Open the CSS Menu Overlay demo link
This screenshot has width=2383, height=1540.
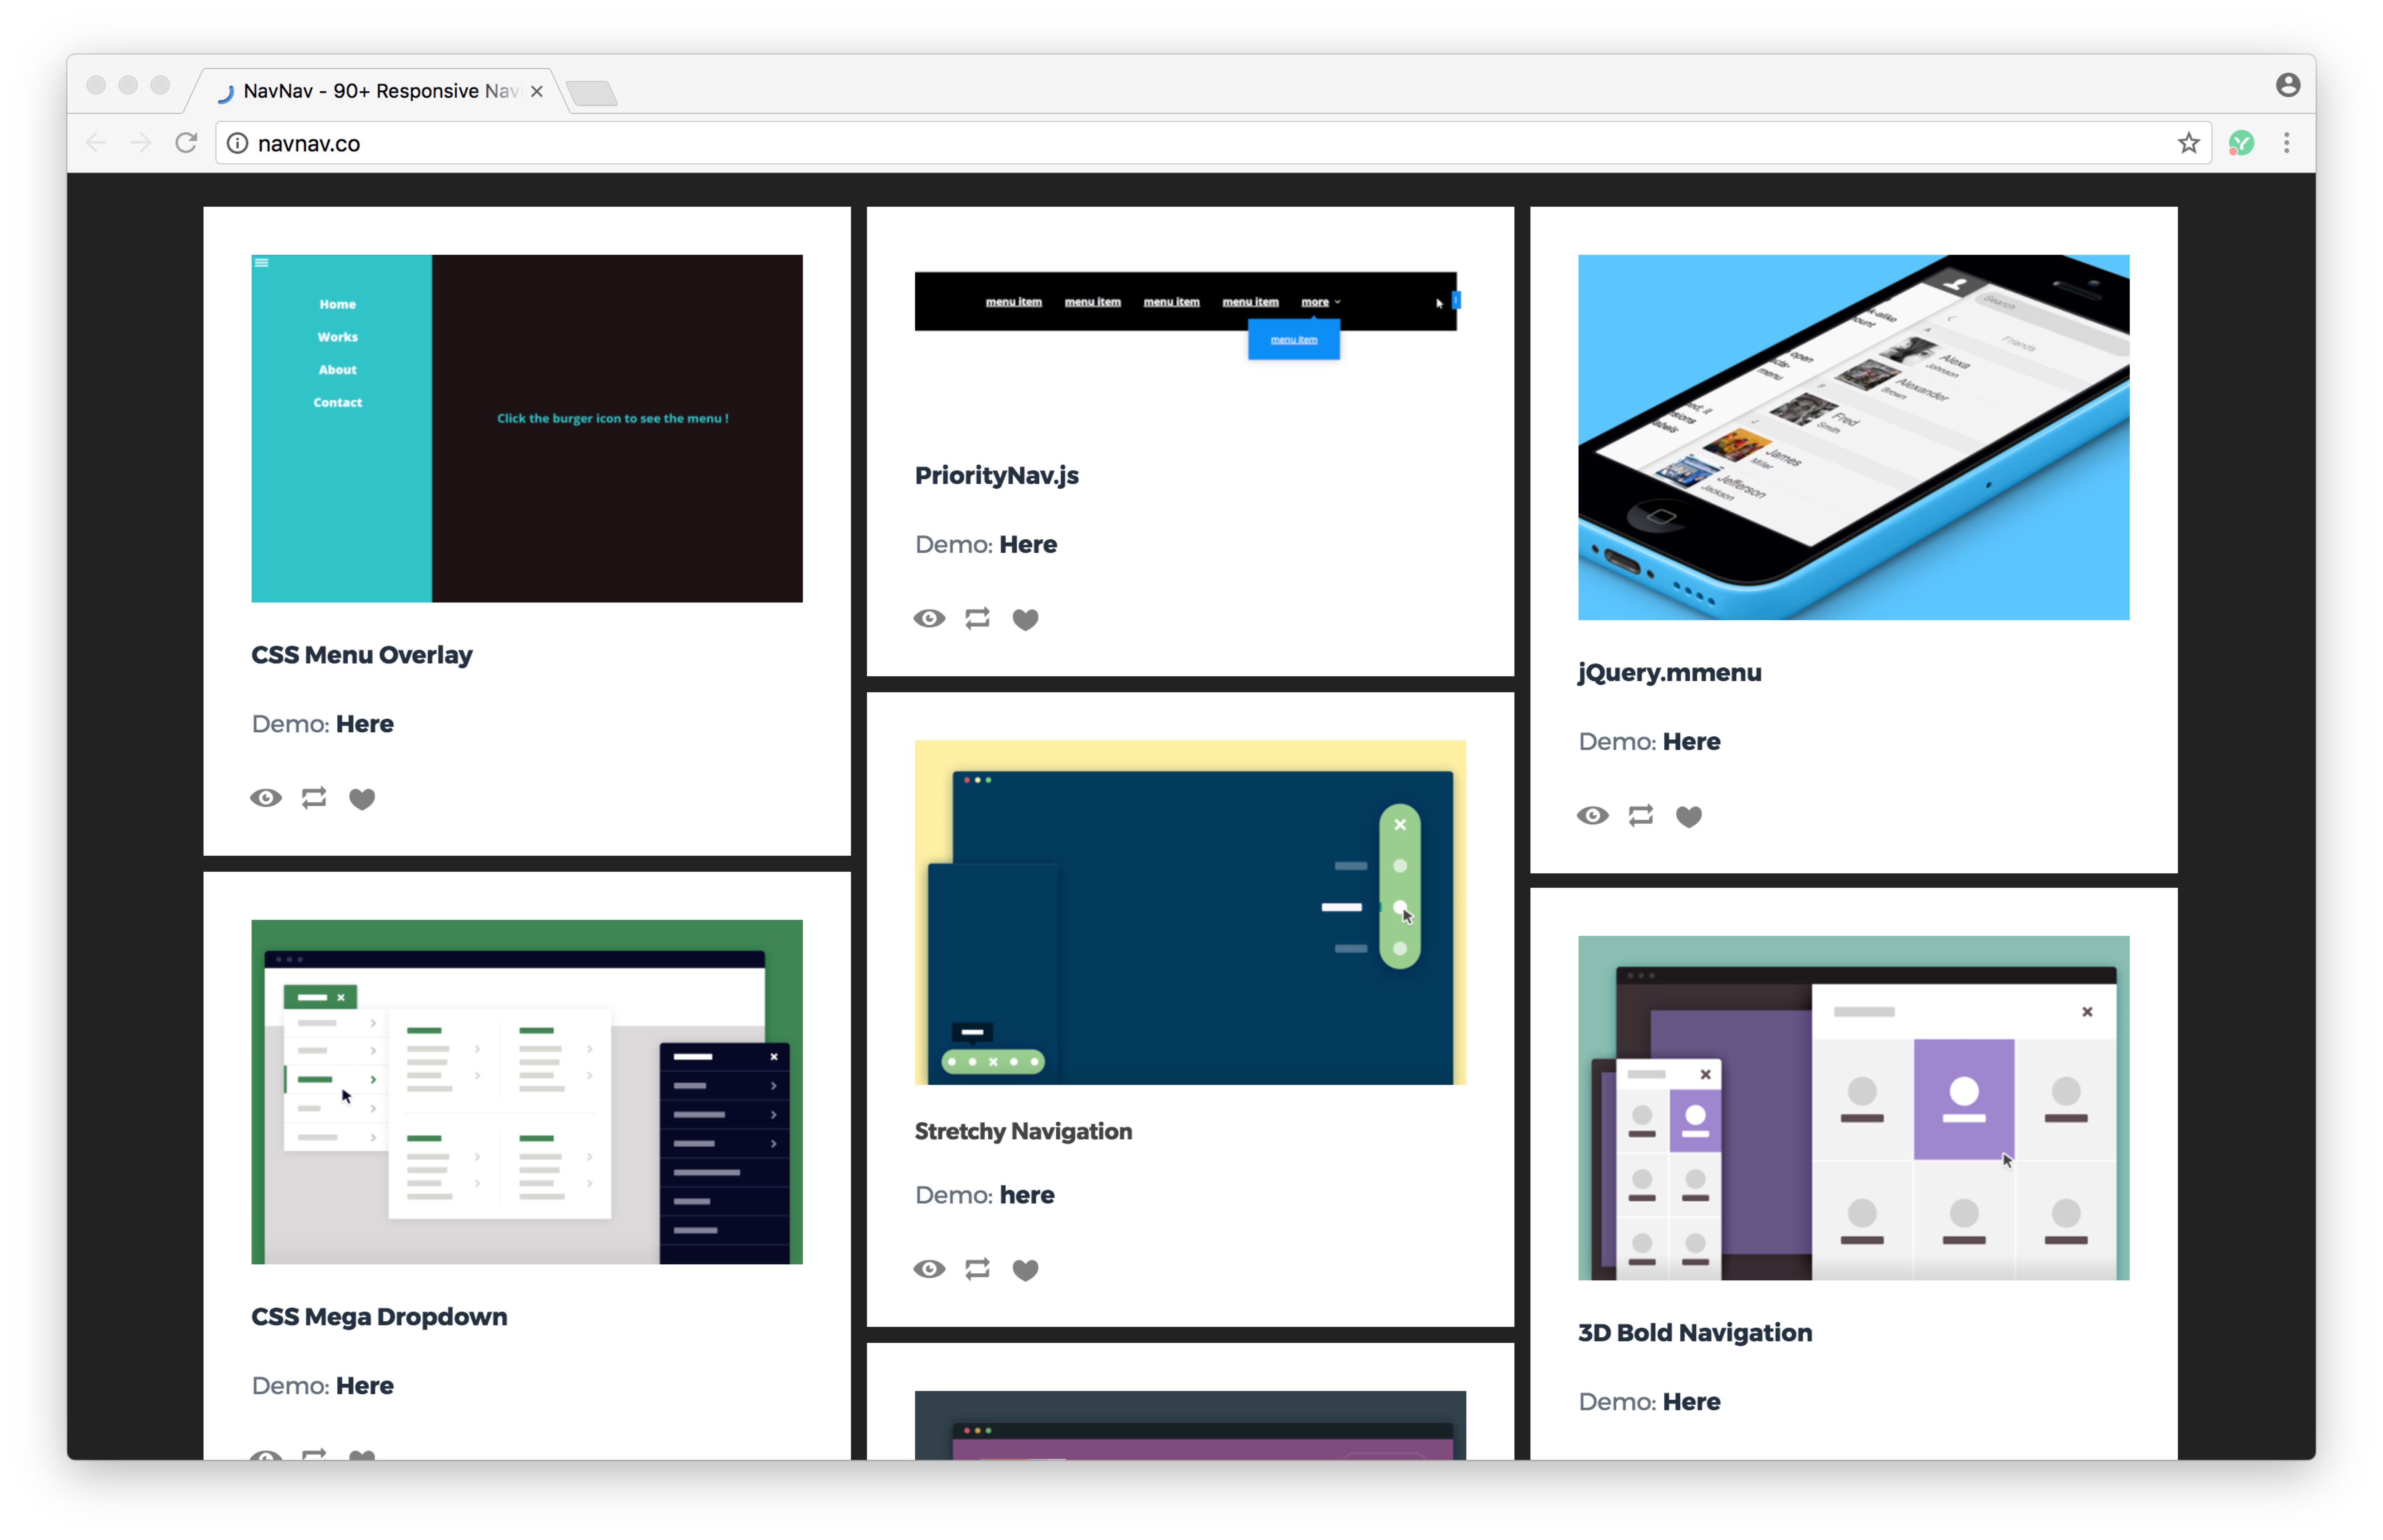click(365, 724)
